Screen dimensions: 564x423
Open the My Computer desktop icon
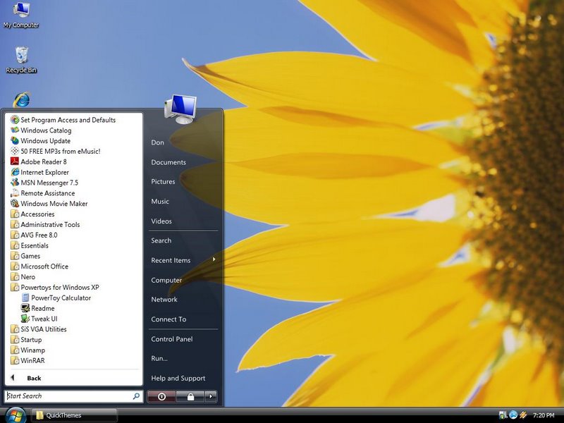pos(21,15)
